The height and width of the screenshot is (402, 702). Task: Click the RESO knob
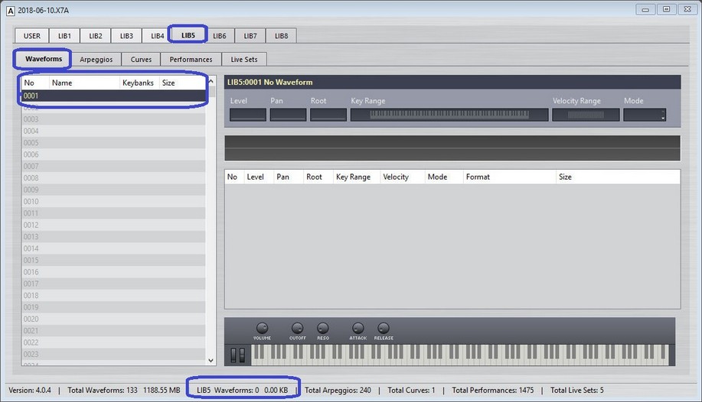point(322,328)
